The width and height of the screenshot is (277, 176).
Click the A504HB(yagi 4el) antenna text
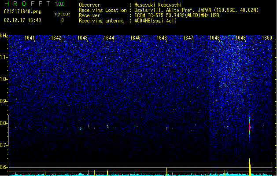tap(155, 21)
